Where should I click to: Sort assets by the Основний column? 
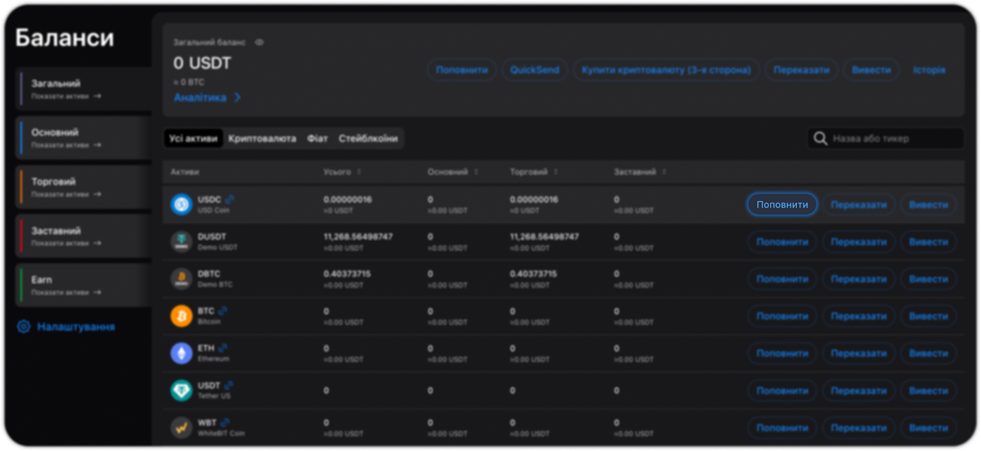pos(476,172)
